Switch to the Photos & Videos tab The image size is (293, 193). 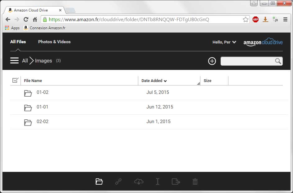click(x=54, y=42)
